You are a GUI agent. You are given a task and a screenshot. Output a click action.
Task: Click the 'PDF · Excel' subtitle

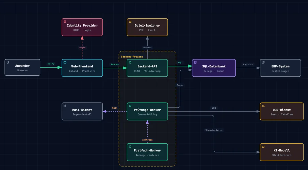click(147, 30)
